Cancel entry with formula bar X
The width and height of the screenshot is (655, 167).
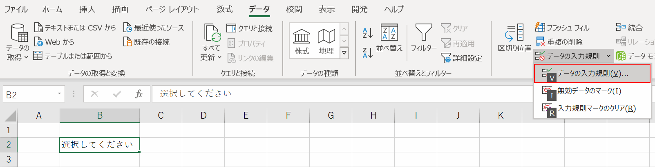[x=94, y=94]
